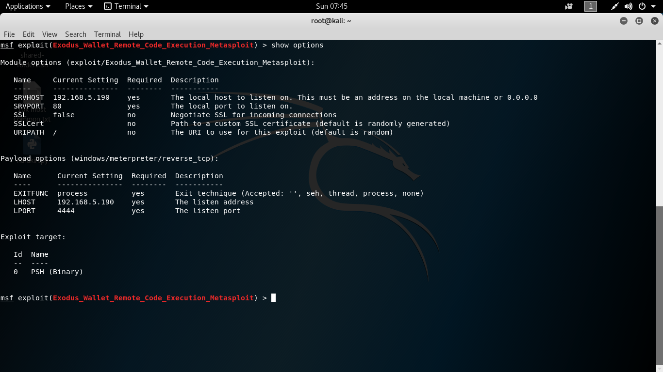Image resolution: width=663 pixels, height=372 pixels.
Task: Click the 'LHOST' option name
Action: point(24,202)
